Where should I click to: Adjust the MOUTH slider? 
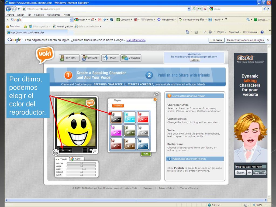coord(81,163)
